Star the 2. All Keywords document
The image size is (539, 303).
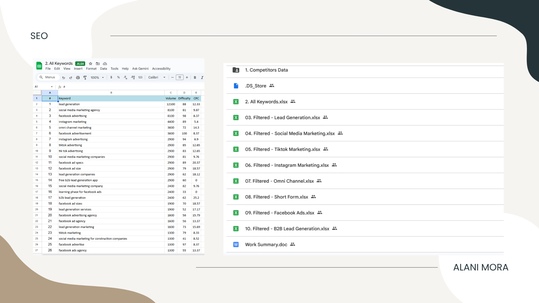[90, 64]
